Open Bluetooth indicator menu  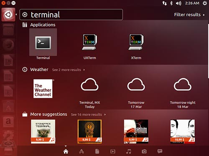tap(171, 3)
